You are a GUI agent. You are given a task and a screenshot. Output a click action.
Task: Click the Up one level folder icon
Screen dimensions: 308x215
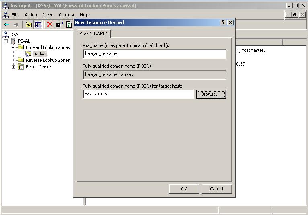click(x=29, y=25)
